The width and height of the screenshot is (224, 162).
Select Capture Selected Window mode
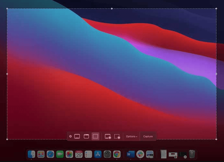[86, 136]
